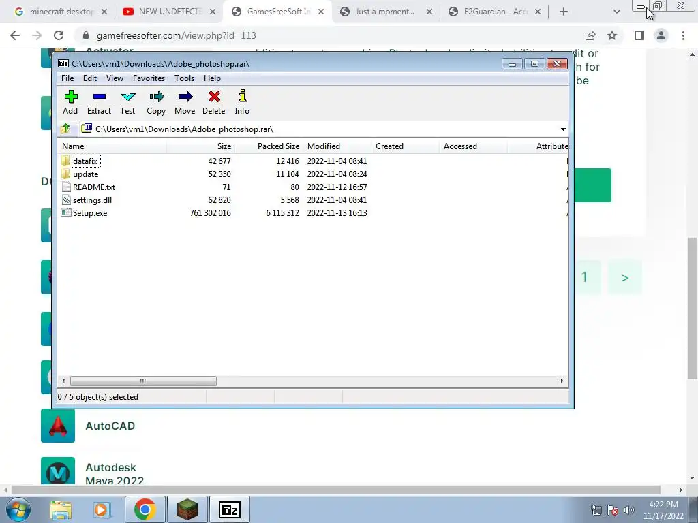Screen dimensions: 698x523
Task: Click the 7-Zip horizontal scrollbar thumb
Action: tap(143, 381)
